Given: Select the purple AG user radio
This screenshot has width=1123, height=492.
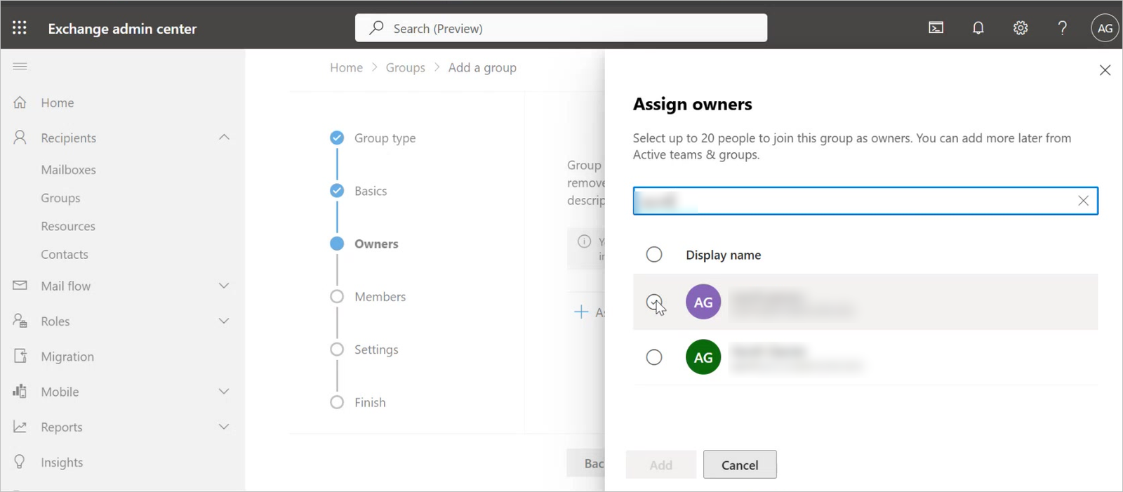Looking at the screenshot, I should coord(654,302).
